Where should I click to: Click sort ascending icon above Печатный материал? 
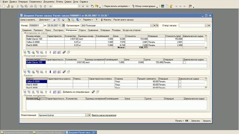[x=55, y=52]
